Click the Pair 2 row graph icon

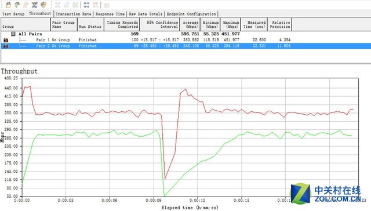[x=6, y=46]
